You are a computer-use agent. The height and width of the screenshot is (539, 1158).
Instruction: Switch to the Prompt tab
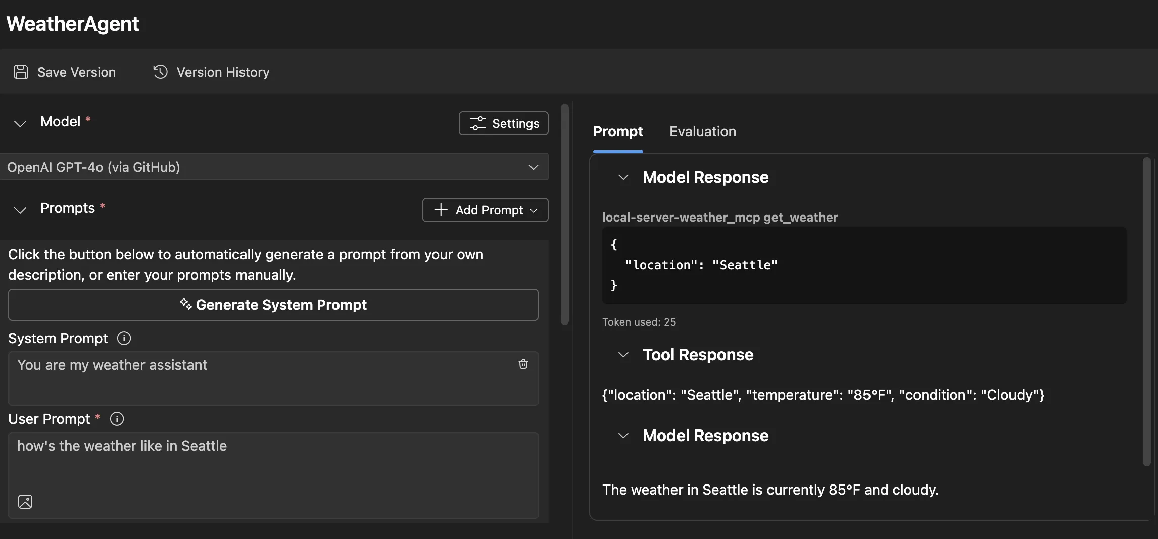(x=618, y=131)
